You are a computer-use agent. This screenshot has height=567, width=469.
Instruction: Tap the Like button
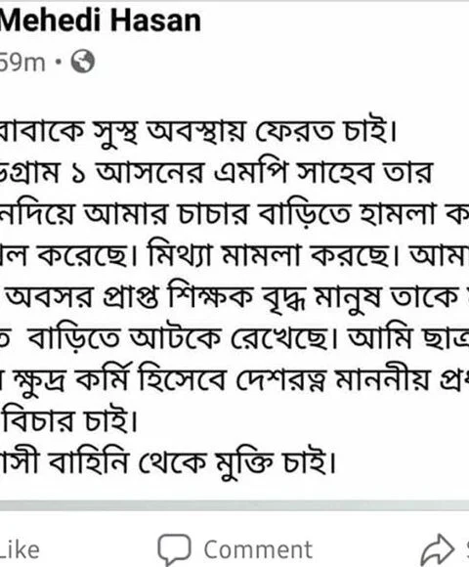(x=20, y=550)
